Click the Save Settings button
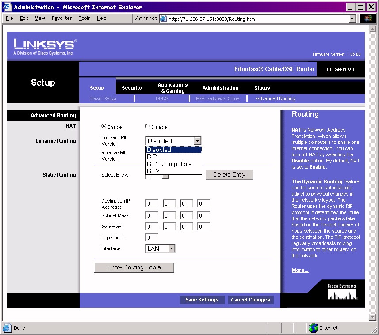 click(x=202, y=300)
